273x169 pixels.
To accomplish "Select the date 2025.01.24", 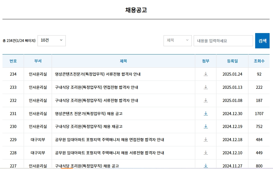I will 232,74.
